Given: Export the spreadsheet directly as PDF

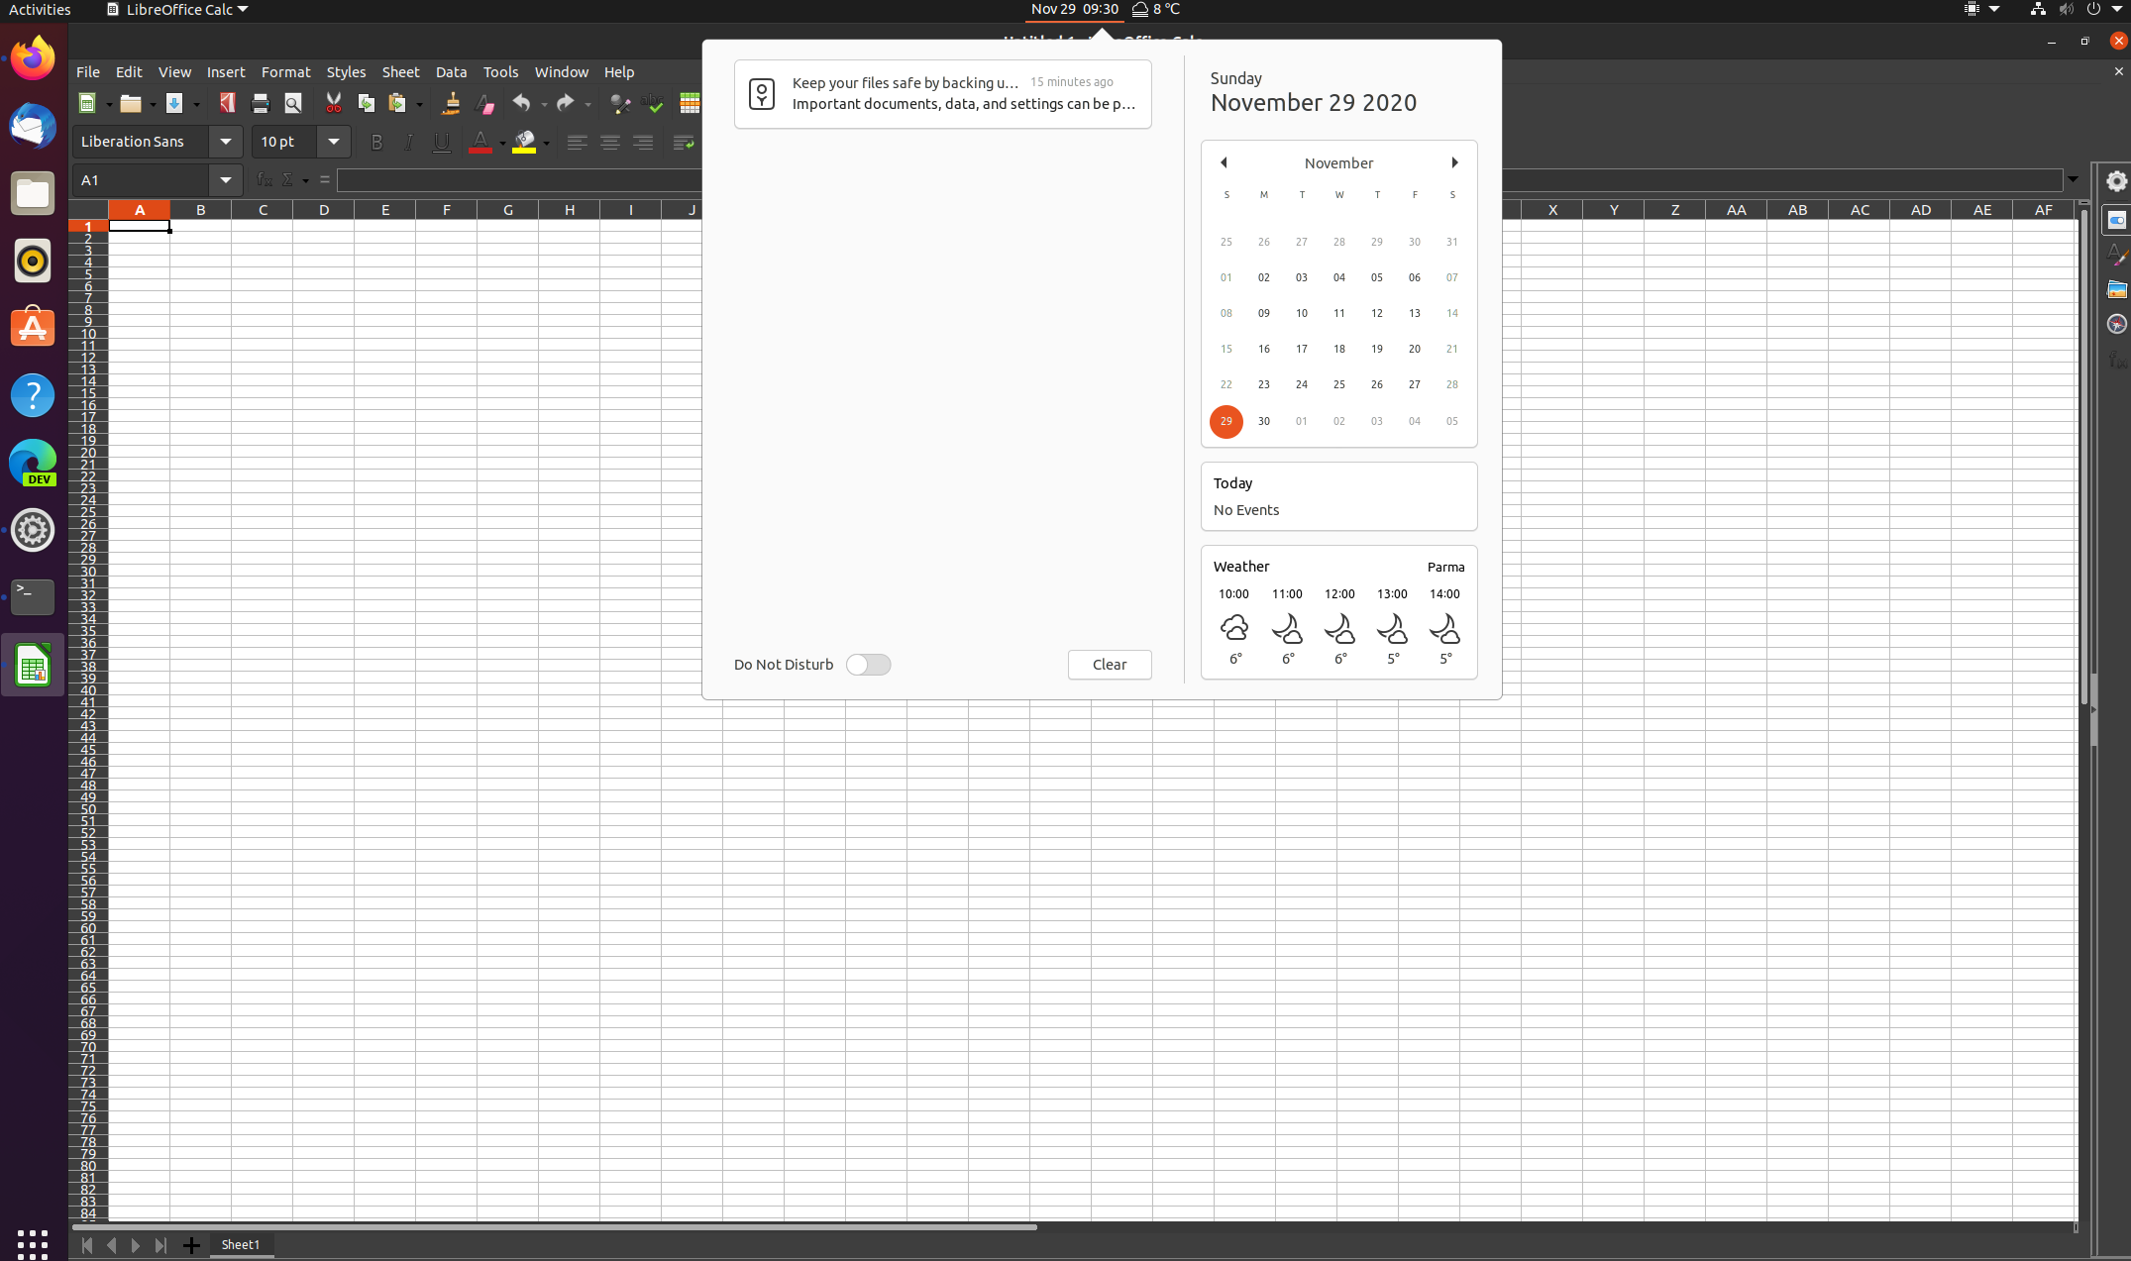Looking at the screenshot, I should pyautogui.click(x=226, y=103).
